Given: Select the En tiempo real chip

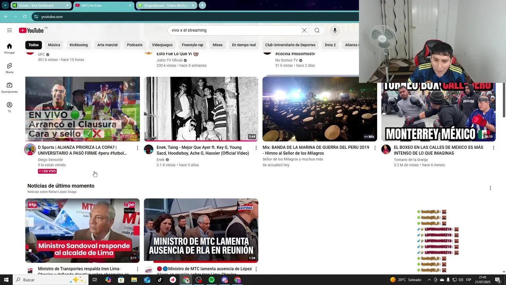Looking at the screenshot, I should pyautogui.click(x=244, y=45).
